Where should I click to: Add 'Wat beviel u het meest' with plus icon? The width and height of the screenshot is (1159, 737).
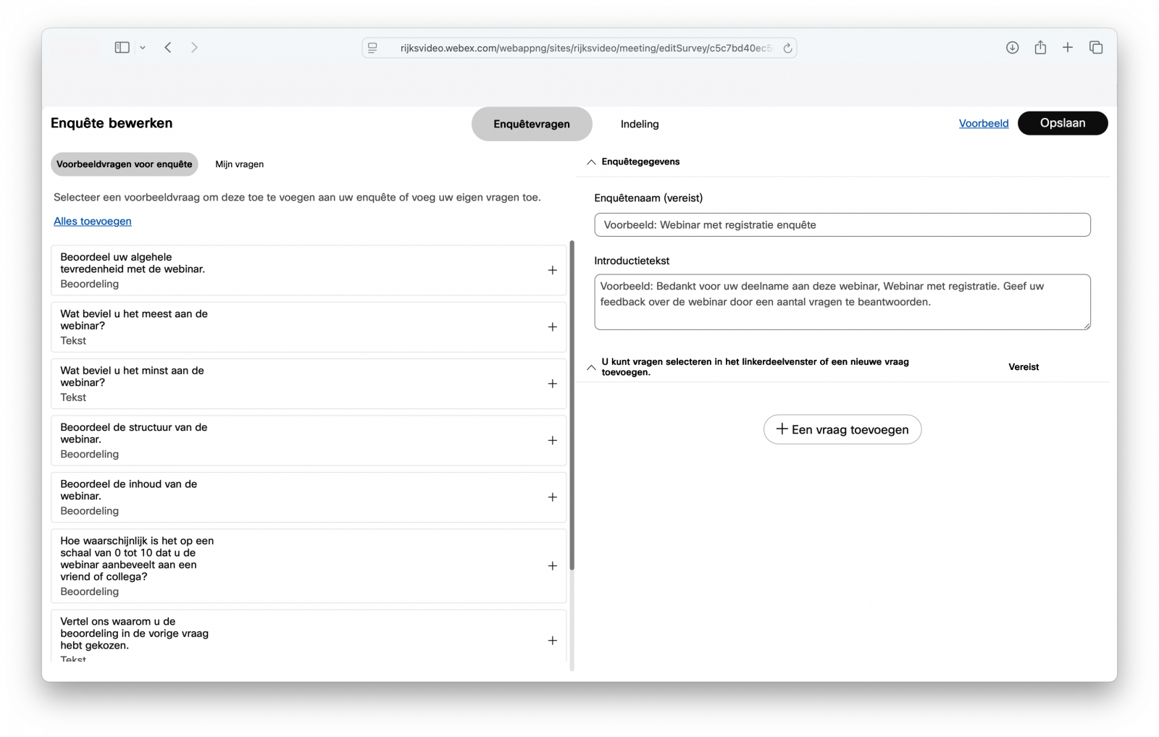553,327
